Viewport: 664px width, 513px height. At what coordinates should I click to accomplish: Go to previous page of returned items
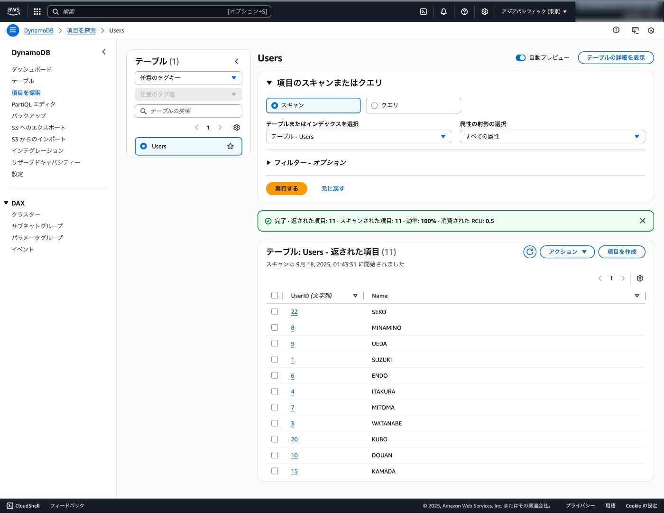click(600, 278)
